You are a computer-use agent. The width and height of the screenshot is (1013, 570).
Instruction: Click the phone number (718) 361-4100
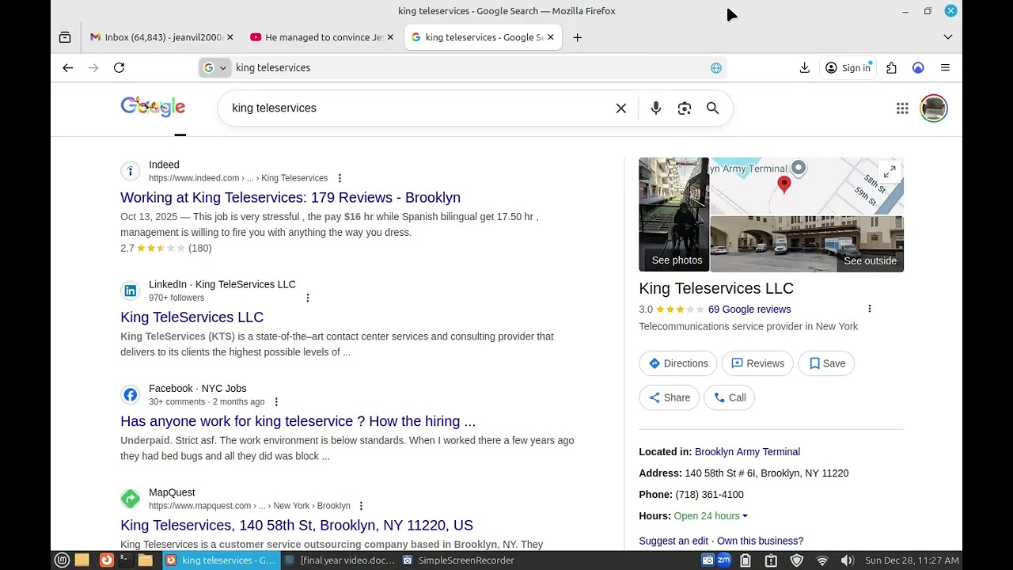[x=709, y=495]
